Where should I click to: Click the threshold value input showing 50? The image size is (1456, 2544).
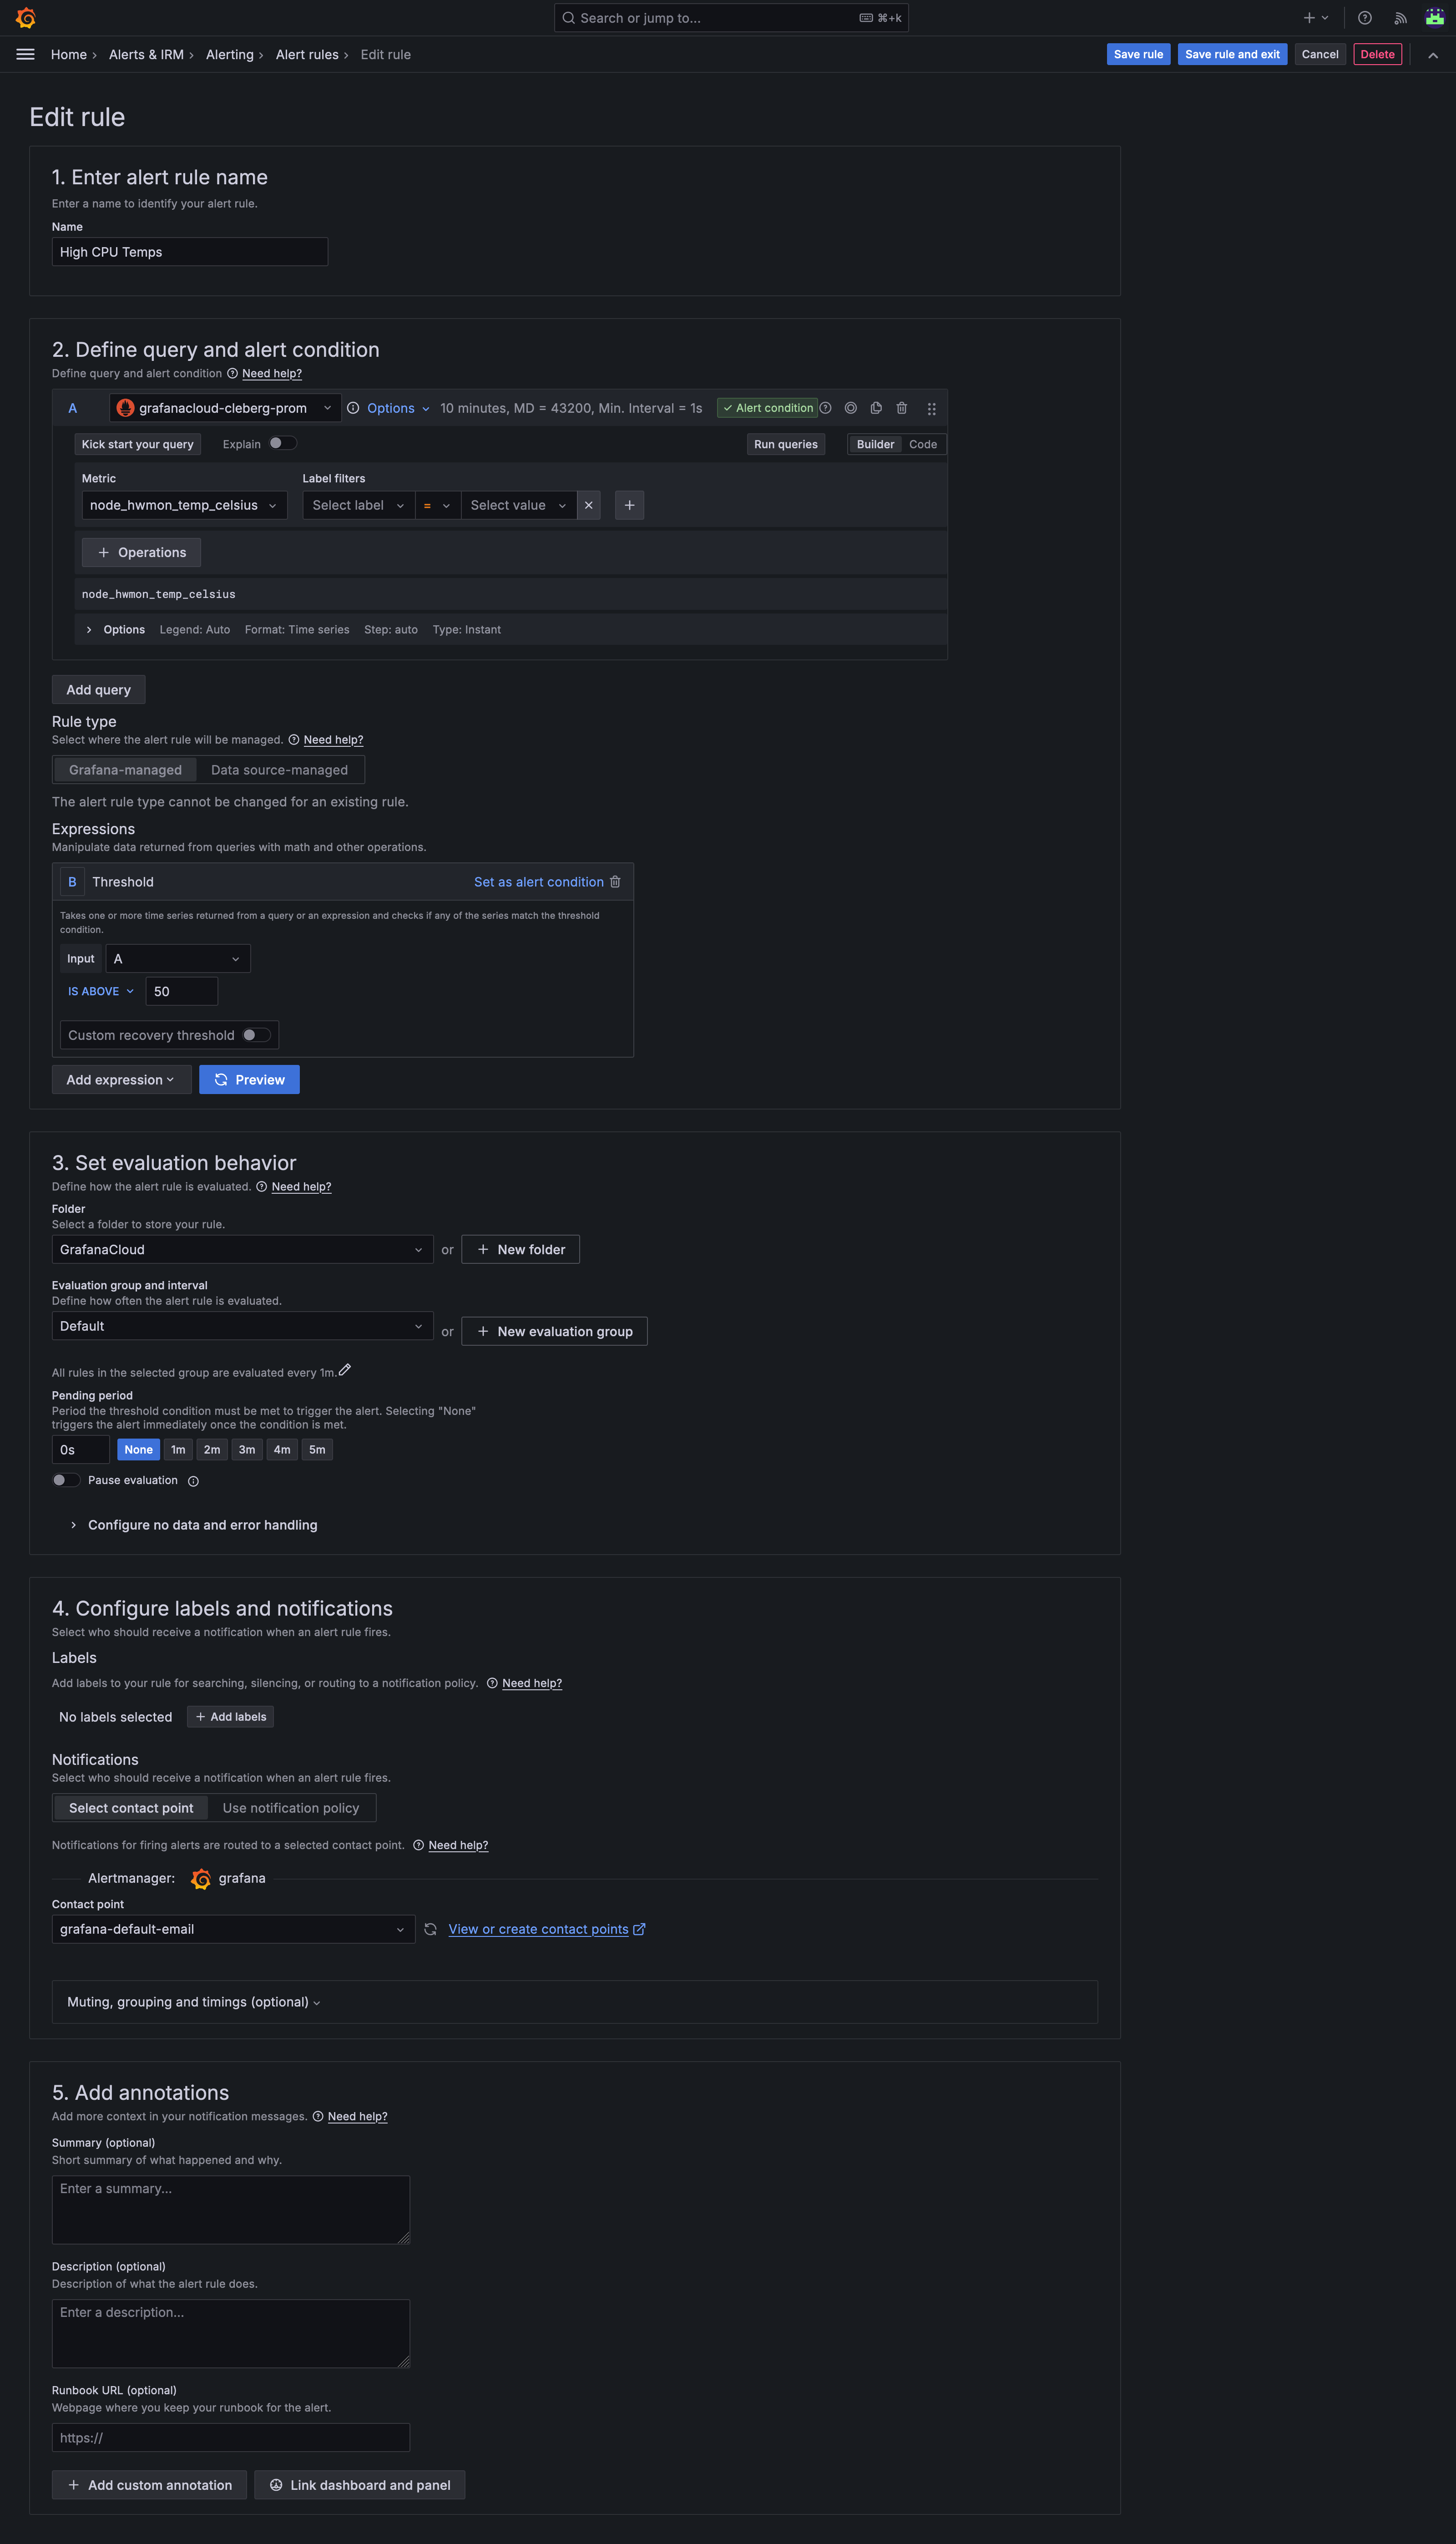pyautogui.click(x=182, y=991)
